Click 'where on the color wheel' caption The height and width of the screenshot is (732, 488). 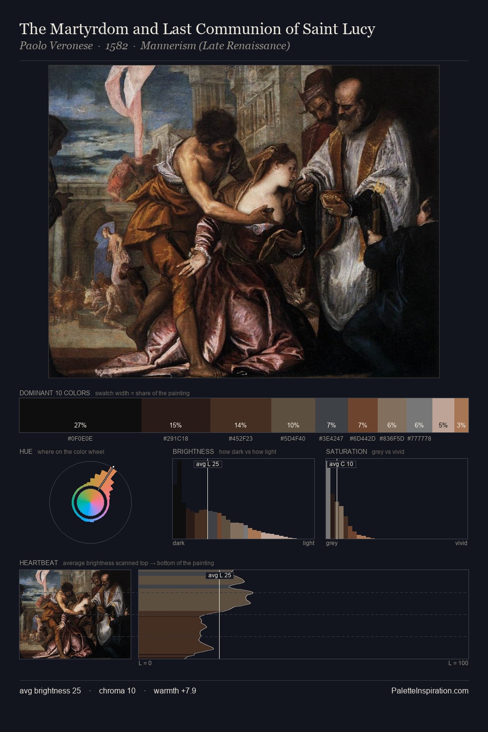pos(71,452)
